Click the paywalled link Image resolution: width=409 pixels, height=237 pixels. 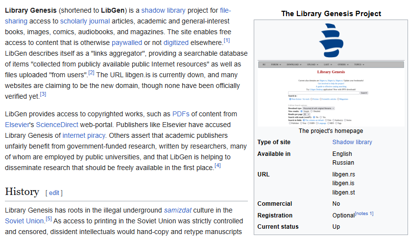(x=127, y=43)
